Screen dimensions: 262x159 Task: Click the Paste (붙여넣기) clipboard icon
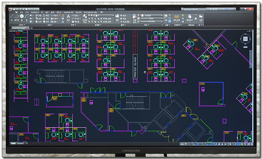tap(190, 17)
